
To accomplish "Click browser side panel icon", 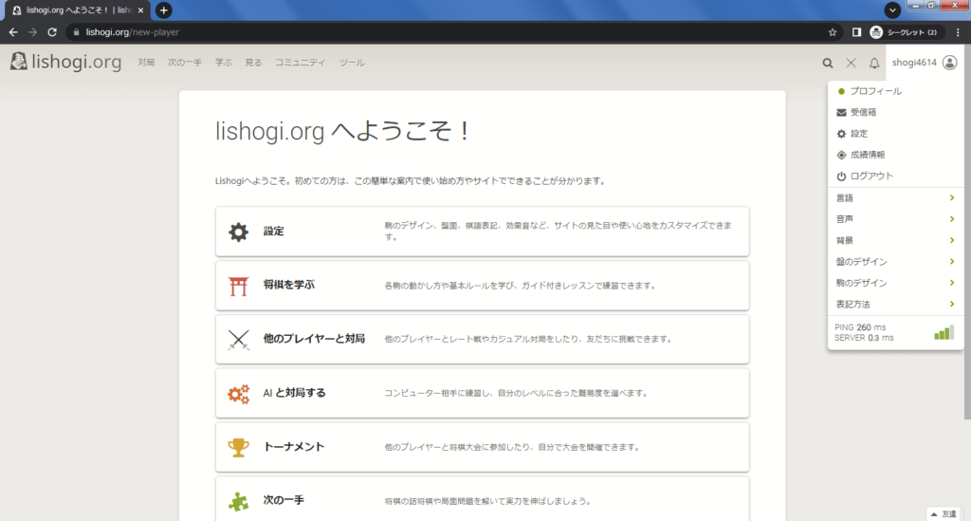I will pos(856,32).
